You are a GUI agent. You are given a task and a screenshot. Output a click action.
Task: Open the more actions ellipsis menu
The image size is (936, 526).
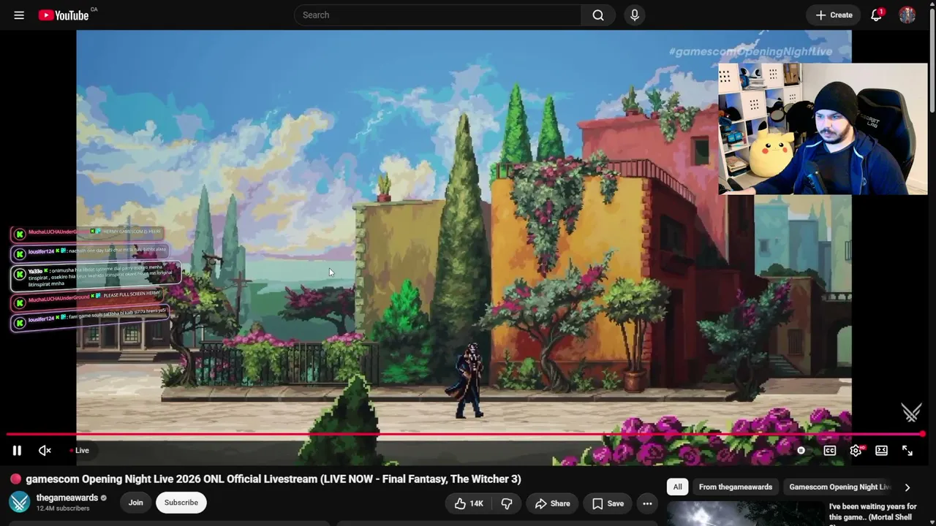click(647, 503)
